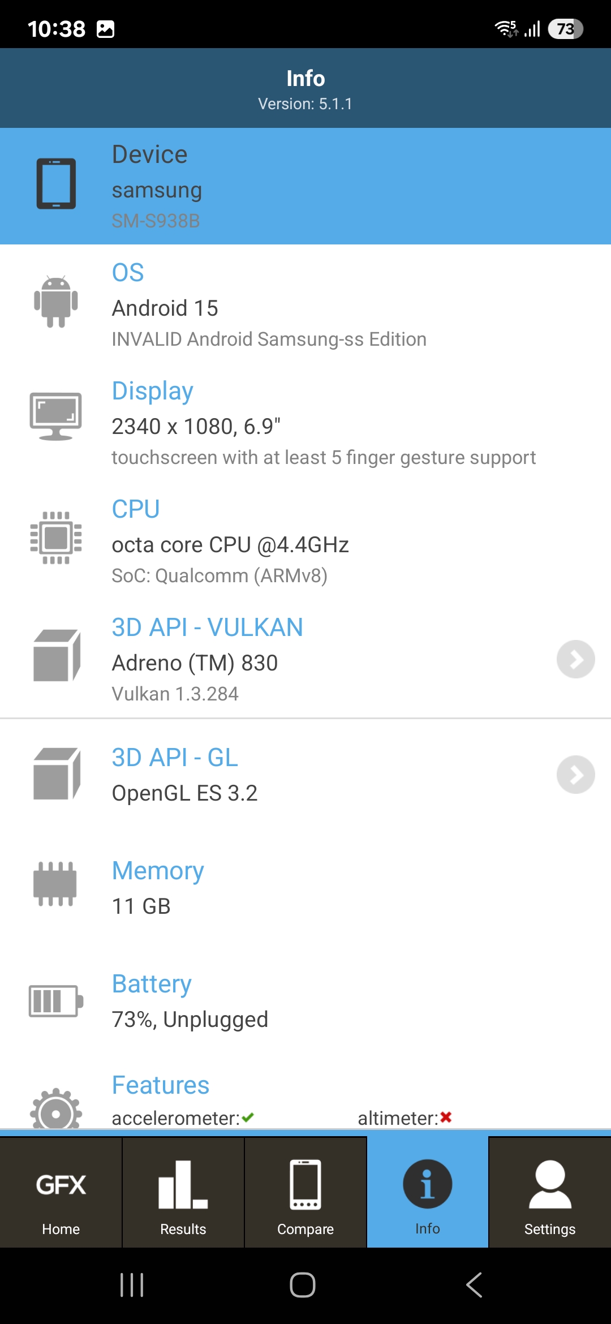Tap the Vulkan 3D cube icon
611x1324 pixels.
point(57,656)
